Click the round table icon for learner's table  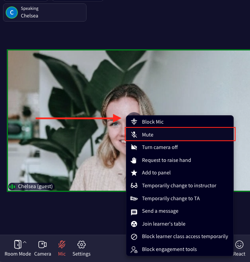[134, 224]
